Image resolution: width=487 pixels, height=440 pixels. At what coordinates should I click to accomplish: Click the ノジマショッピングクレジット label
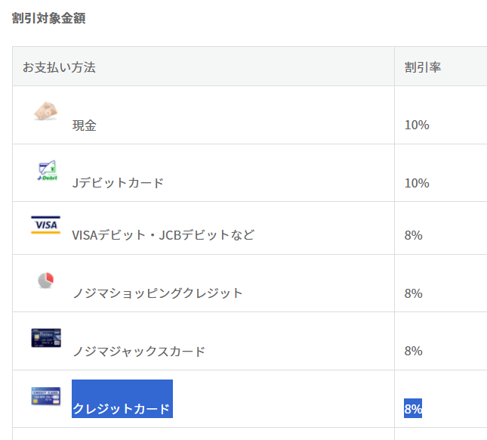[158, 293]
